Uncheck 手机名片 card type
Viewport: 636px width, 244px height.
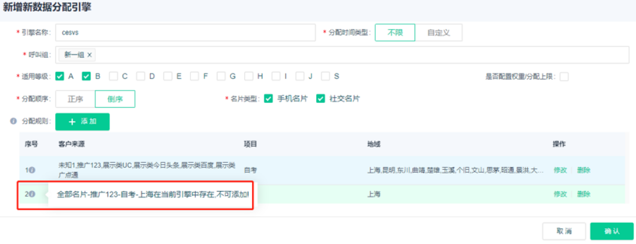268,99
